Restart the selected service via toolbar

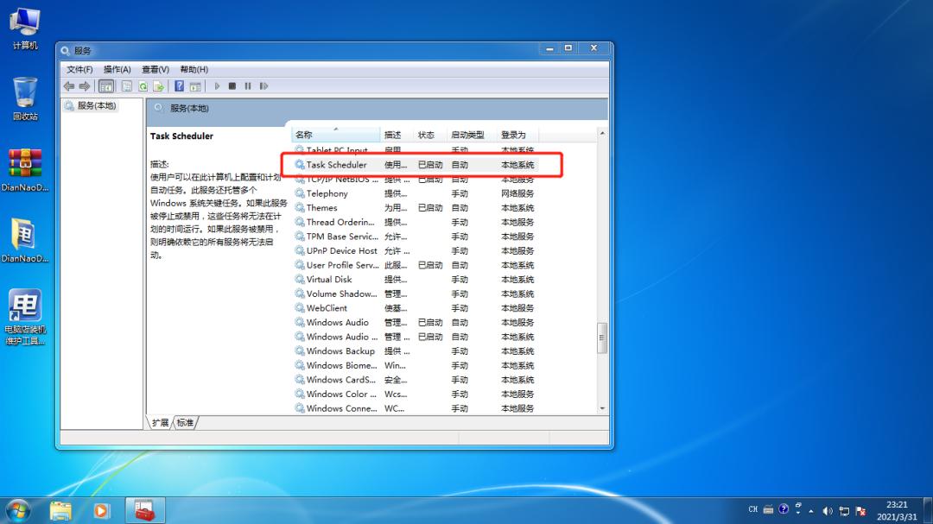[x=263, y=85]
